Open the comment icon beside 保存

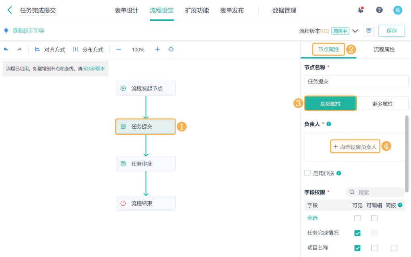click(368, 30)
